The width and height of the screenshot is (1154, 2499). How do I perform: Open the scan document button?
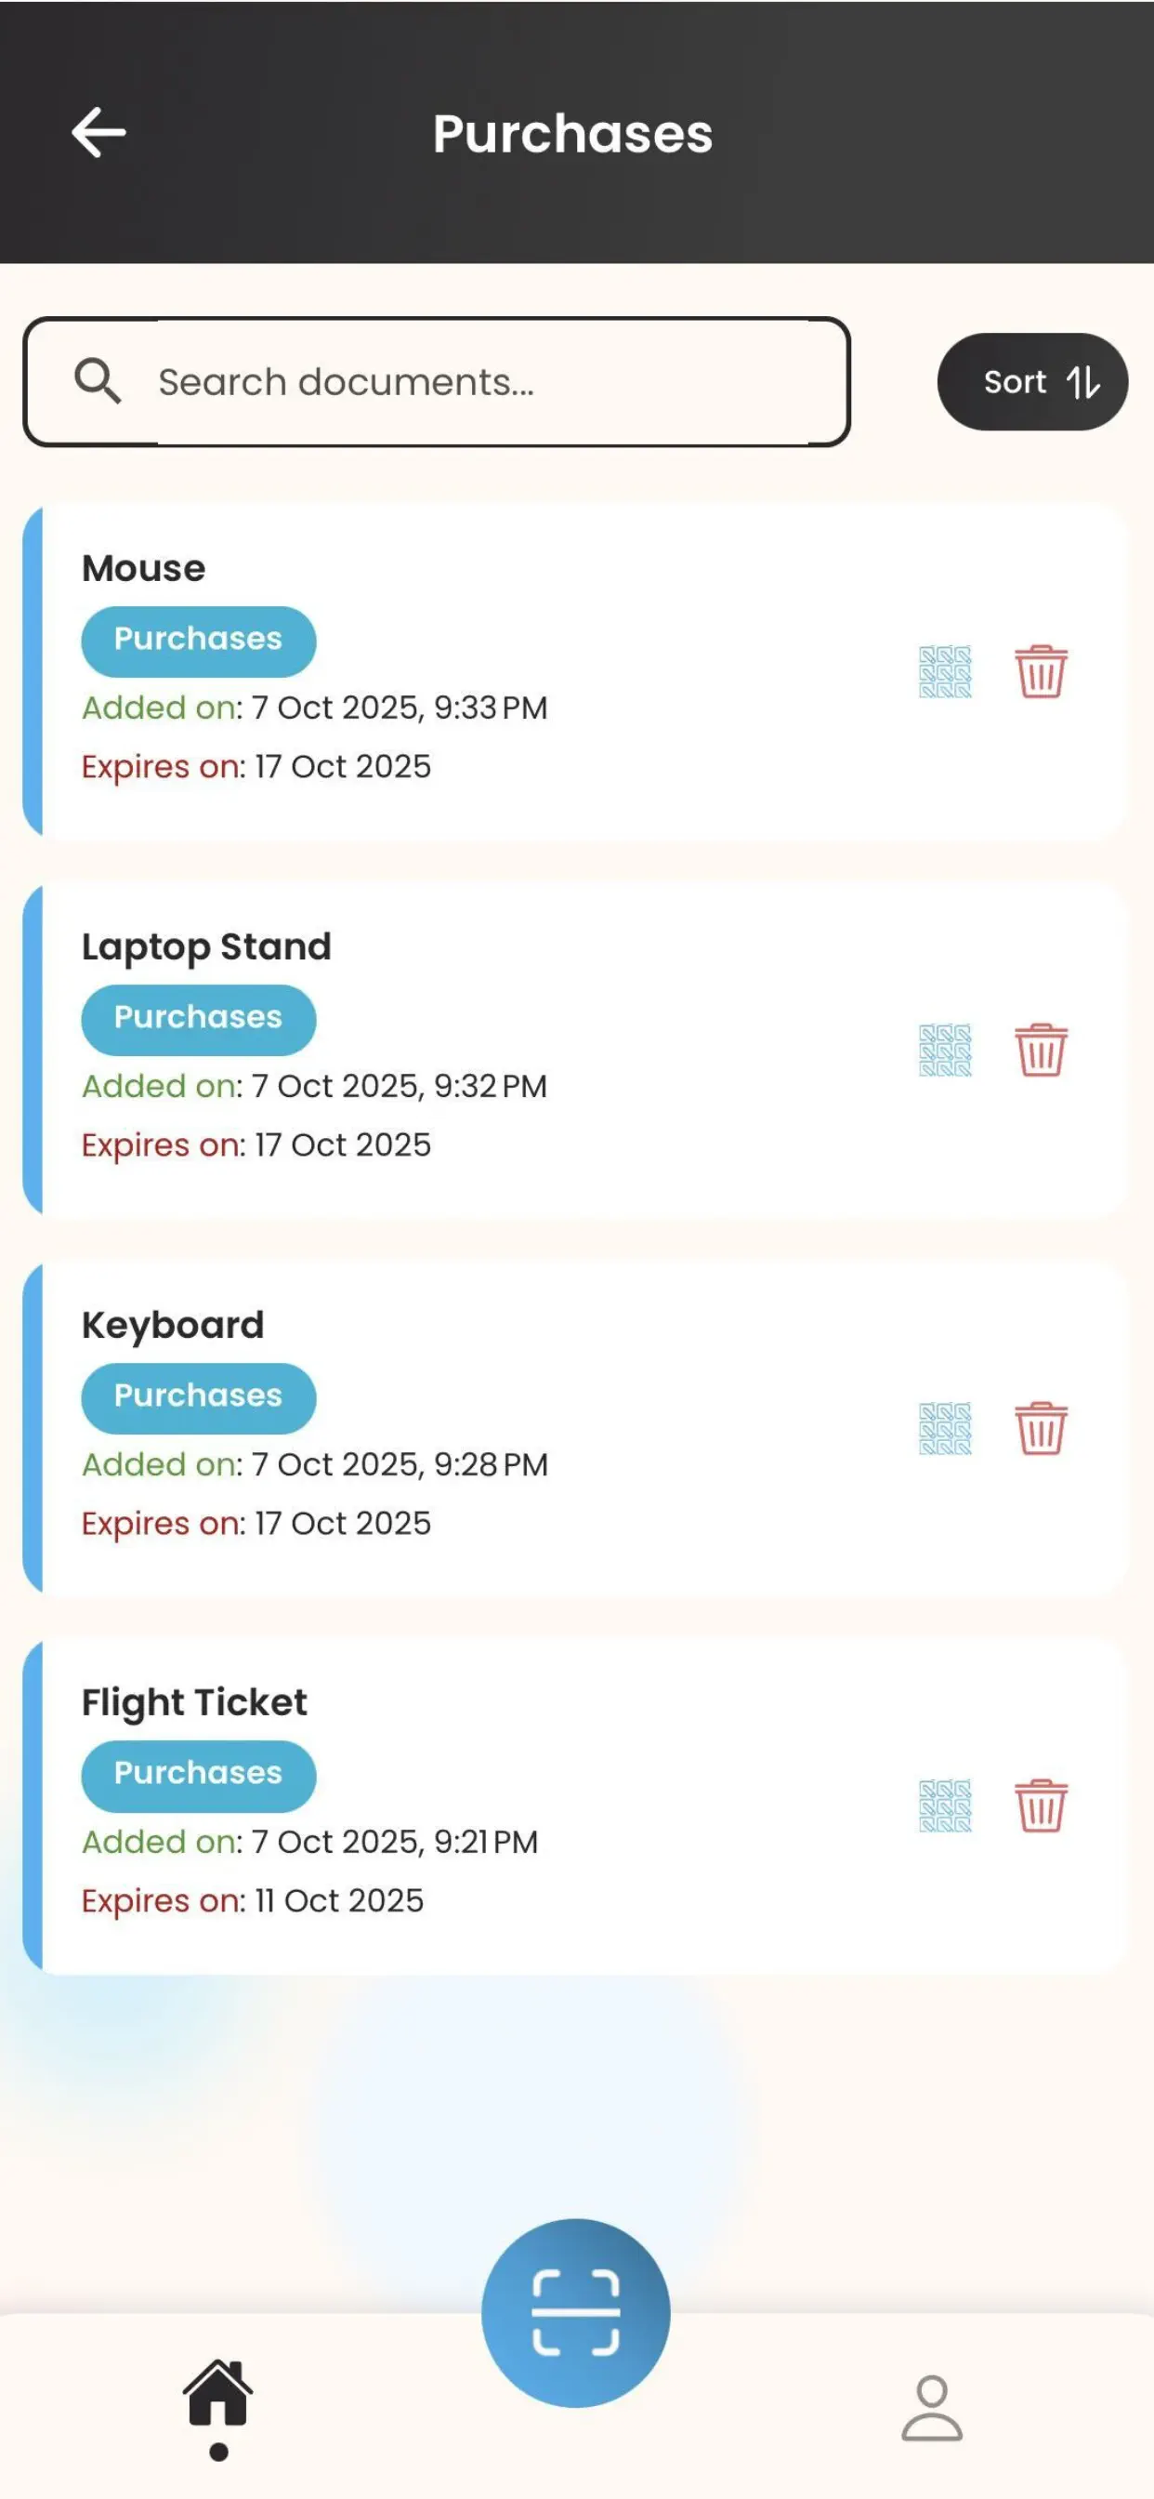point(575,2313)
